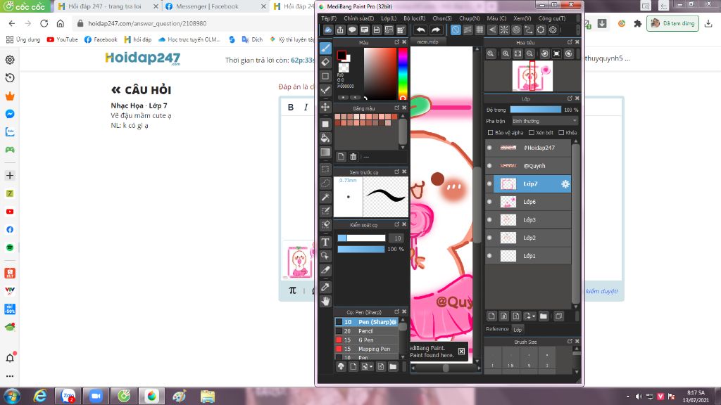The image size is (721, 405).
Task: Hide the @Quynh layer
Action: point(489,166)
